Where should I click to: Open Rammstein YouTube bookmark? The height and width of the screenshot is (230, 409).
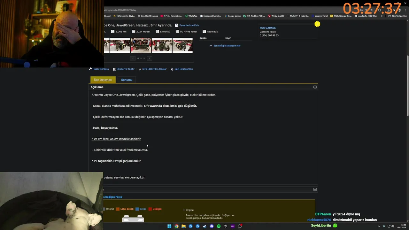(171, 16)
